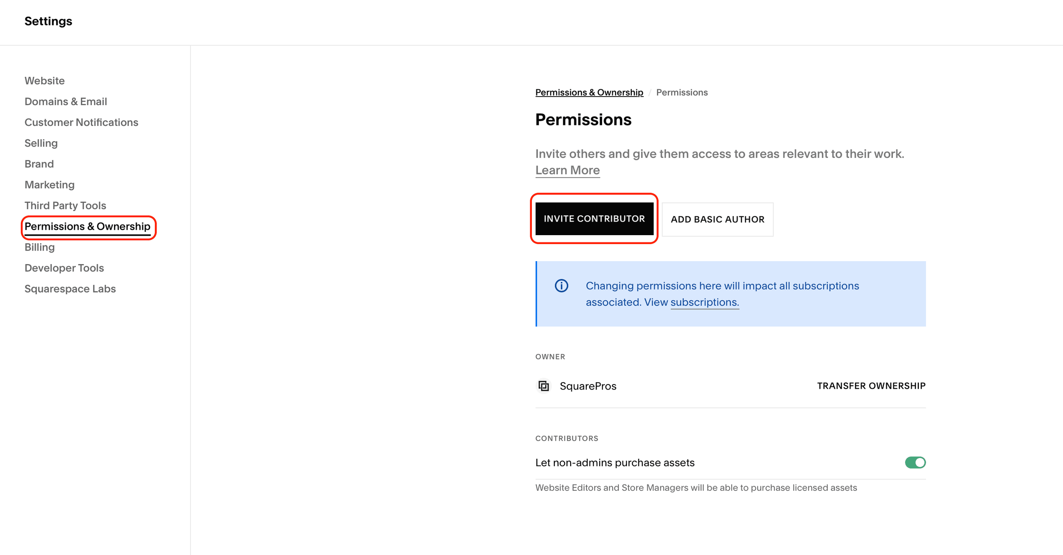The height and width of the screenshot is (555, 1063).
Task: Open Website settings in sidebar
Action: pyautogui.click(x=45, y=81)
